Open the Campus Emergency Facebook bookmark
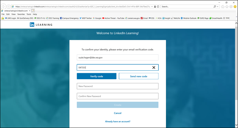The height and width of the screenshot is (128, 238). click(69, 18)
